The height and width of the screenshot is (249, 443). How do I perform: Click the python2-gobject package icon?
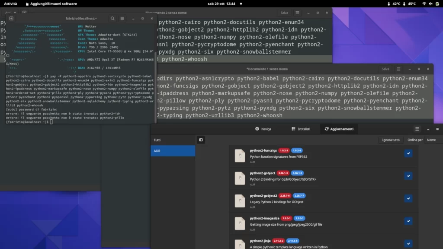pos(240,178)
